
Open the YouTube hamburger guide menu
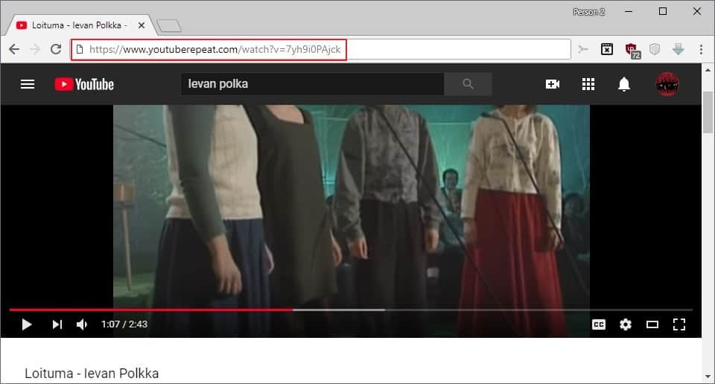28,84
